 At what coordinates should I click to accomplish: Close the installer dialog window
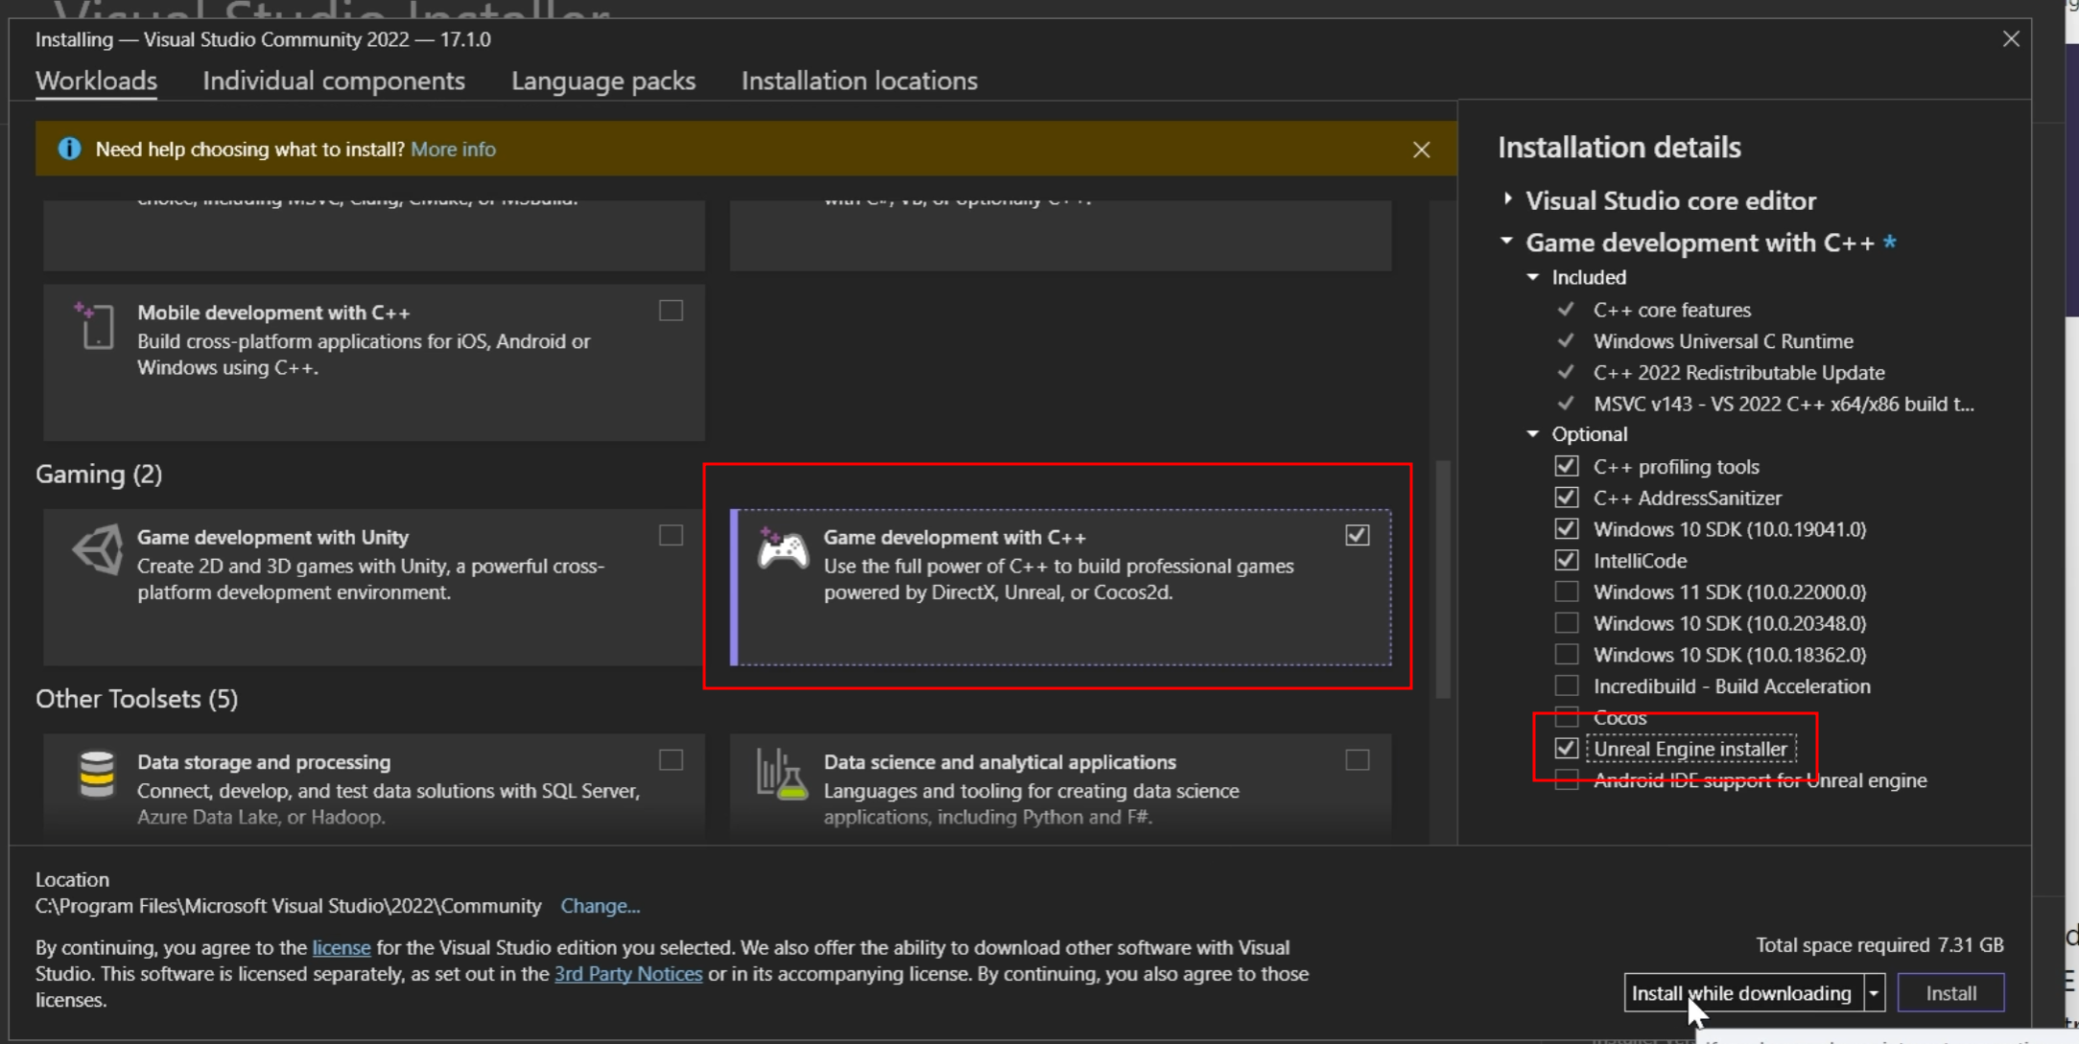pyautogui.click(x=2011, y=39)
